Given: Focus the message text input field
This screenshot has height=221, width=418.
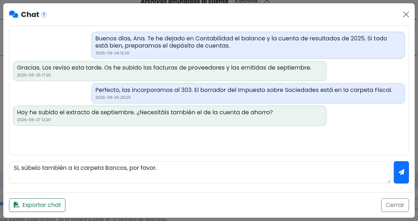Looking at the screenshot, I should tap(200, 172).
